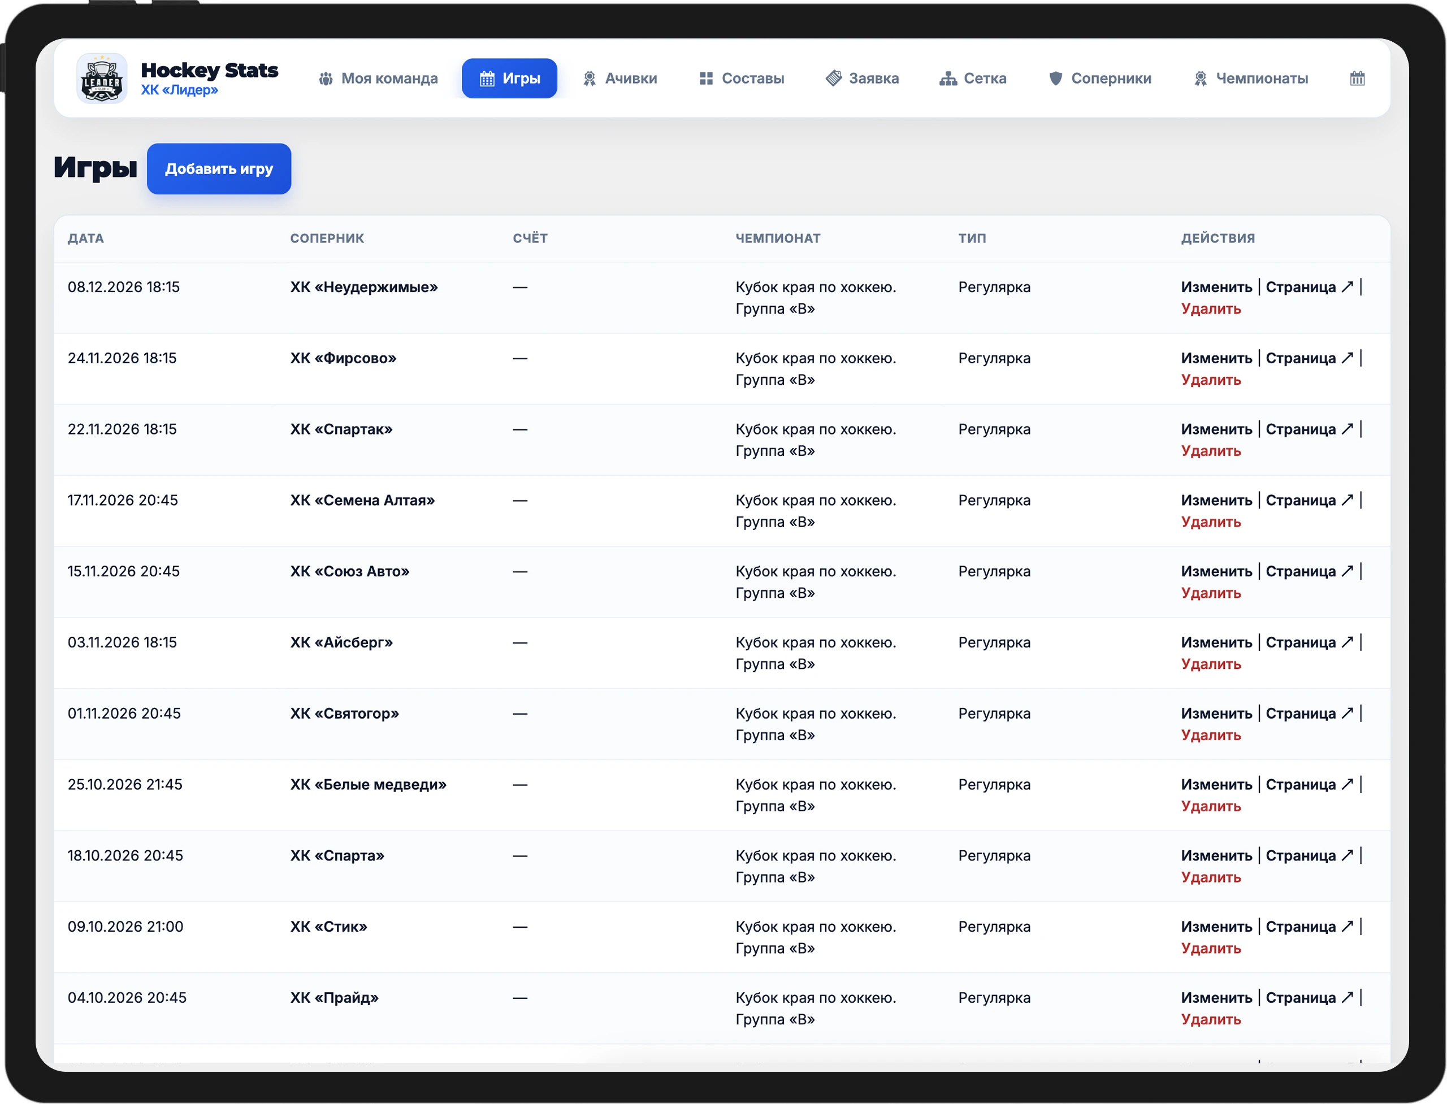Viewport: 1447px width, 1104px height.
Task: Click opponent name ХК «Белые медведи»
Action: pyautogui.click(x=368, y=784)
